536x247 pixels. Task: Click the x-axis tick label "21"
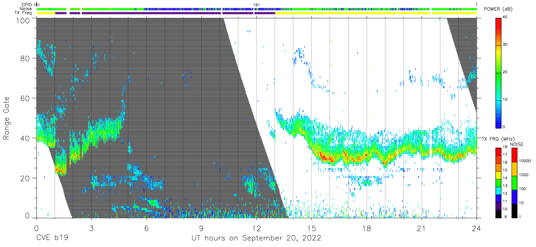click(422, 229)
